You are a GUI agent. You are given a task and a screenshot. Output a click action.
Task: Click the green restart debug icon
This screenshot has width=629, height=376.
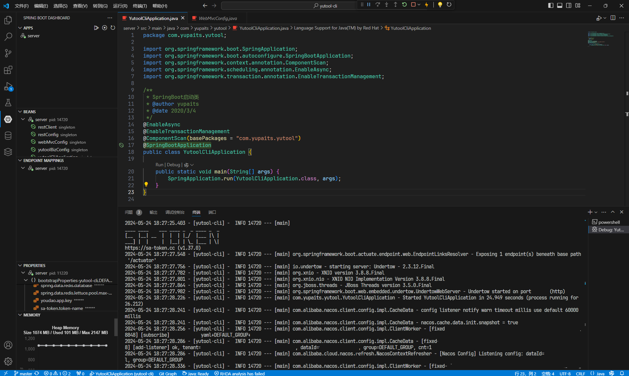coord(404,5)
